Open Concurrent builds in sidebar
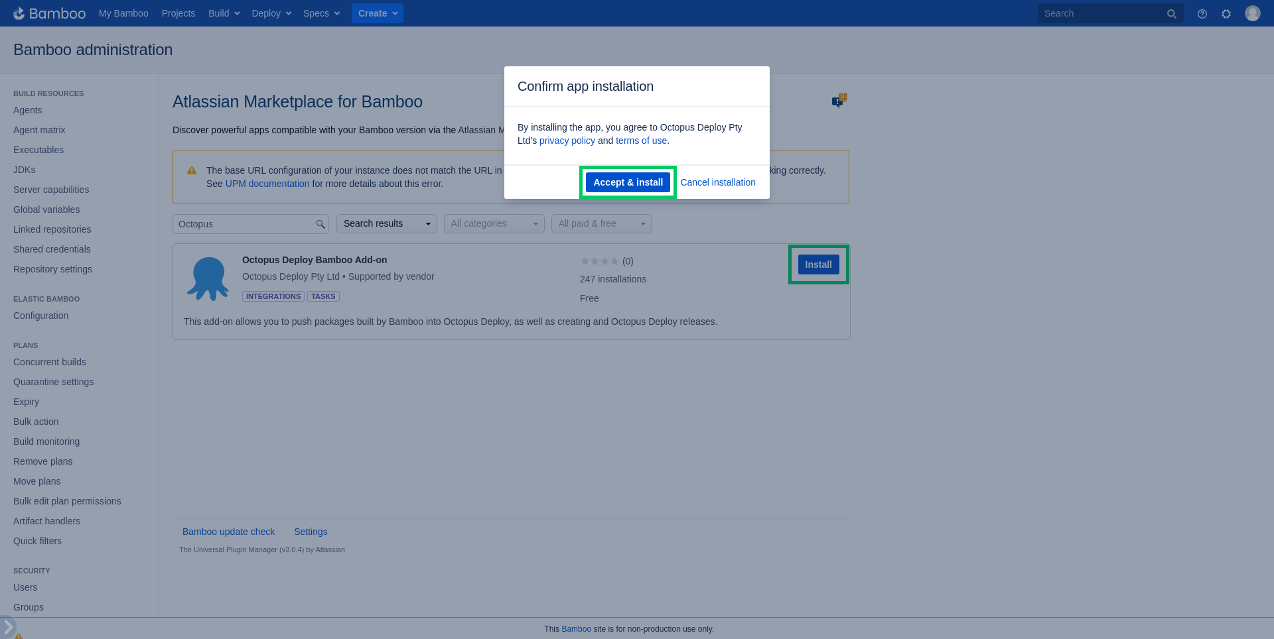The image size is (1274, 639). 50,362
